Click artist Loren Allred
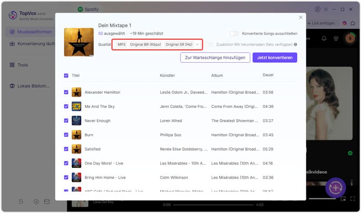Screen dimensions: 361x213 point(171,120)
